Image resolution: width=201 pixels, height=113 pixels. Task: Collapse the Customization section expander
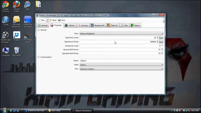click(x=38, y=57)
